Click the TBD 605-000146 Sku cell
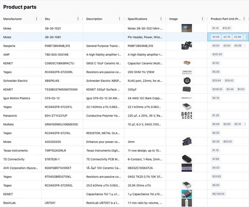249x207 pixels. click(x=62, y=55)
